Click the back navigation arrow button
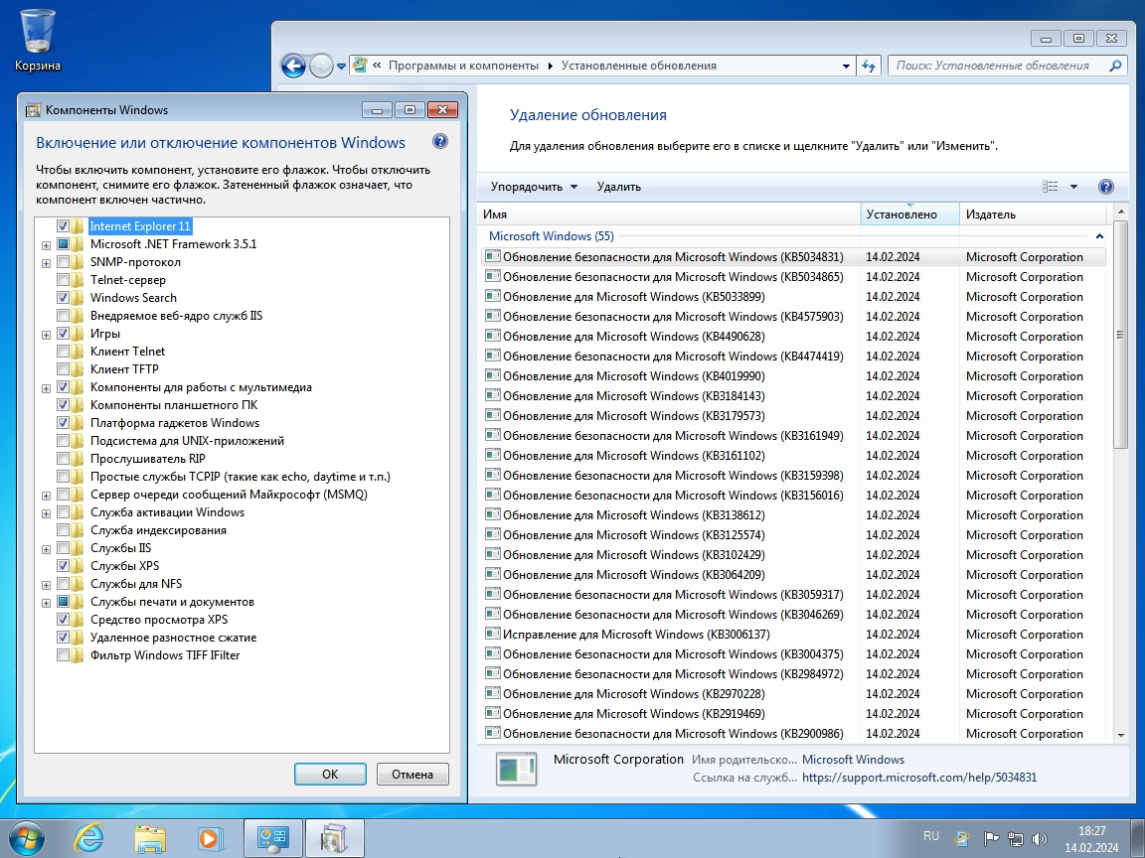This screenshot has height=858, width=1145. [x=293, y=66]
